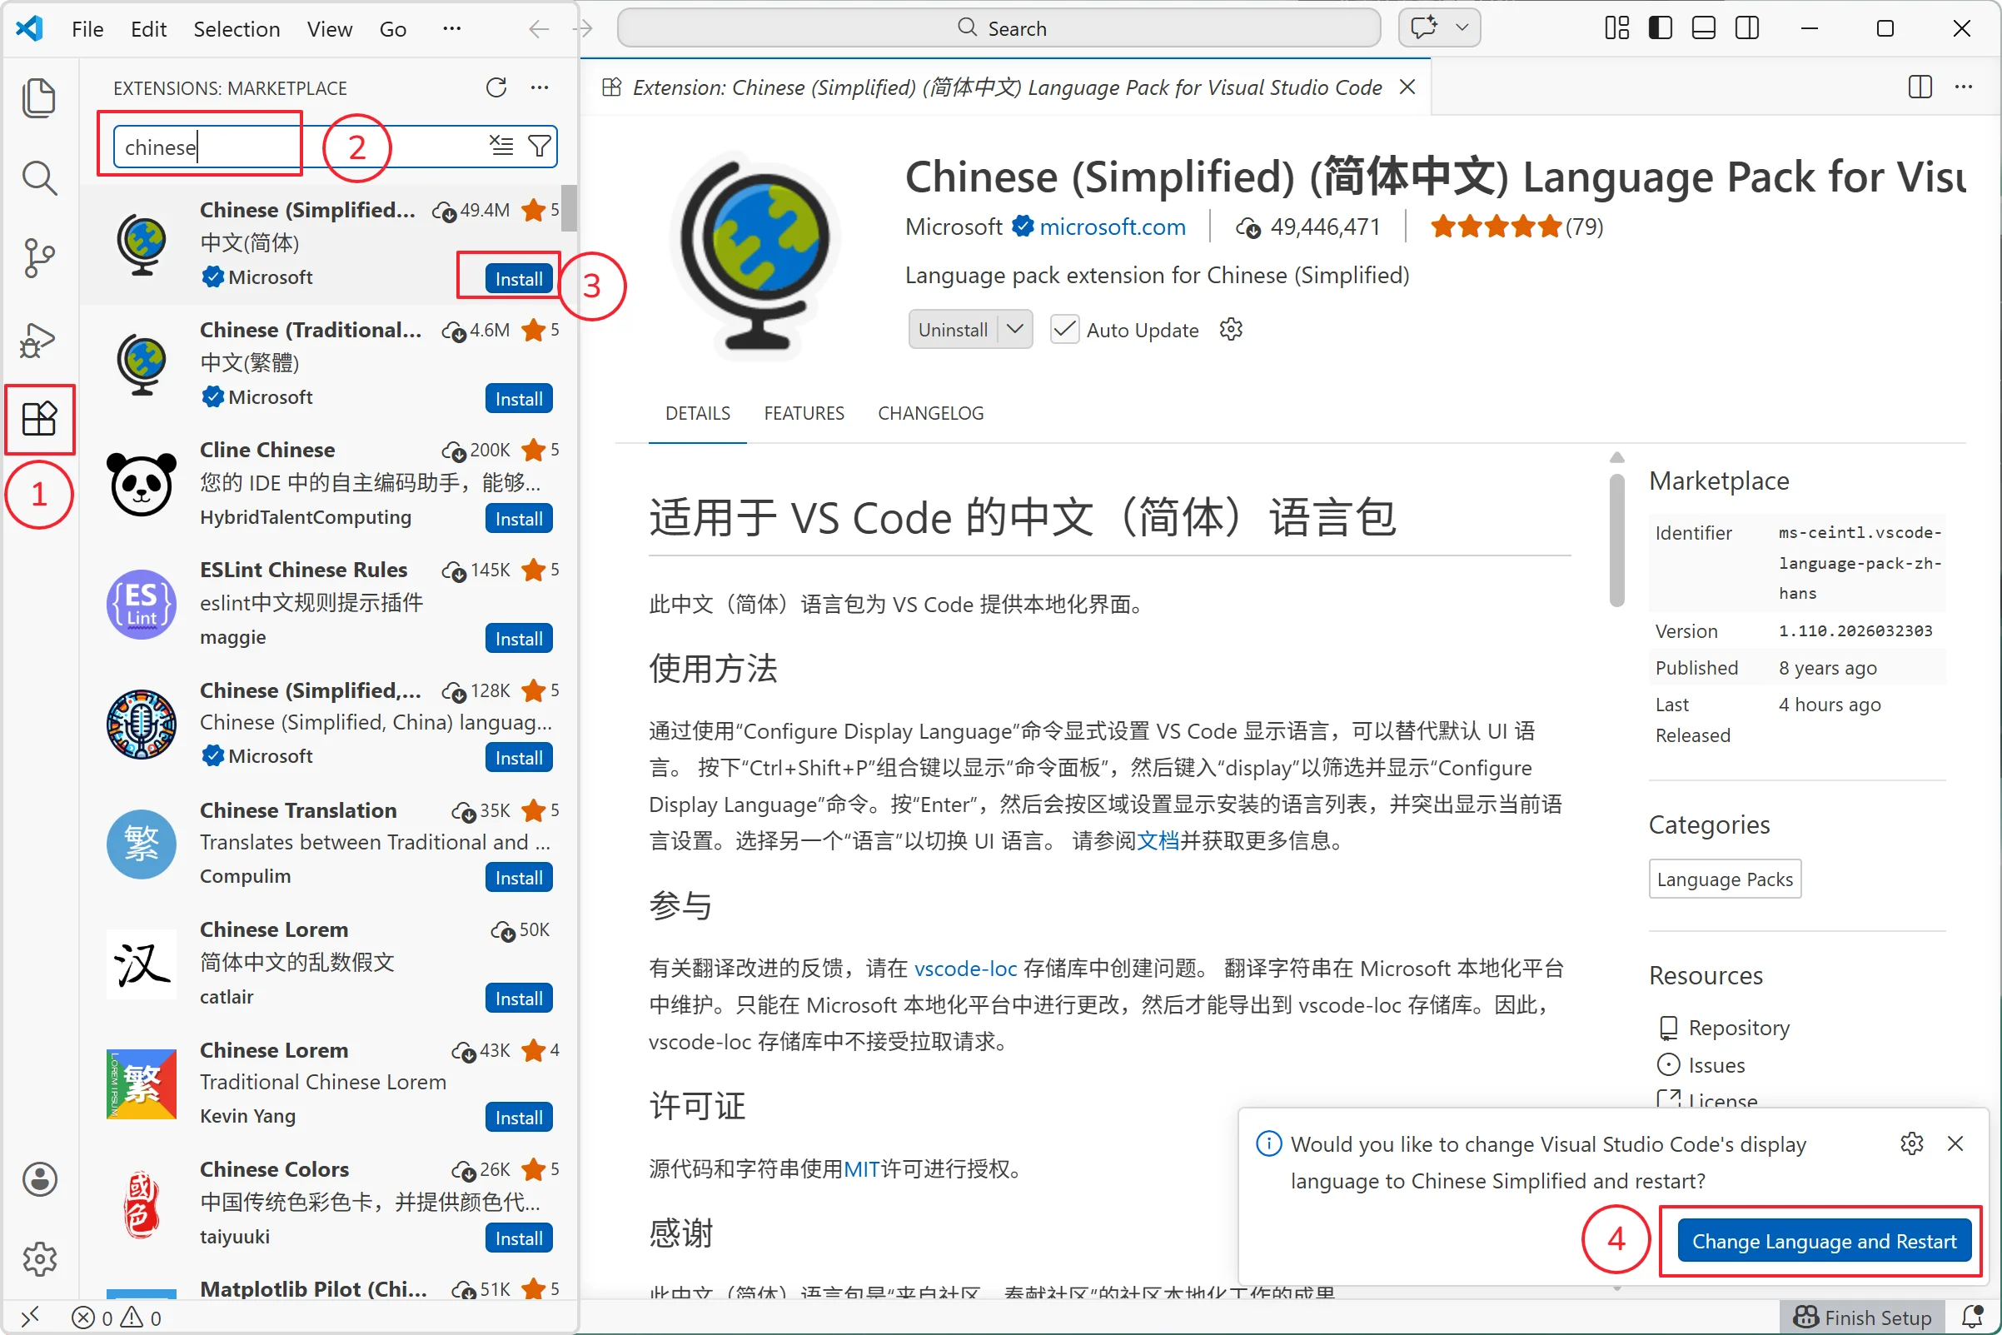Click the extension details vertical scrollbar
Screen dimensions: 2002x1335
[1616, 540]
